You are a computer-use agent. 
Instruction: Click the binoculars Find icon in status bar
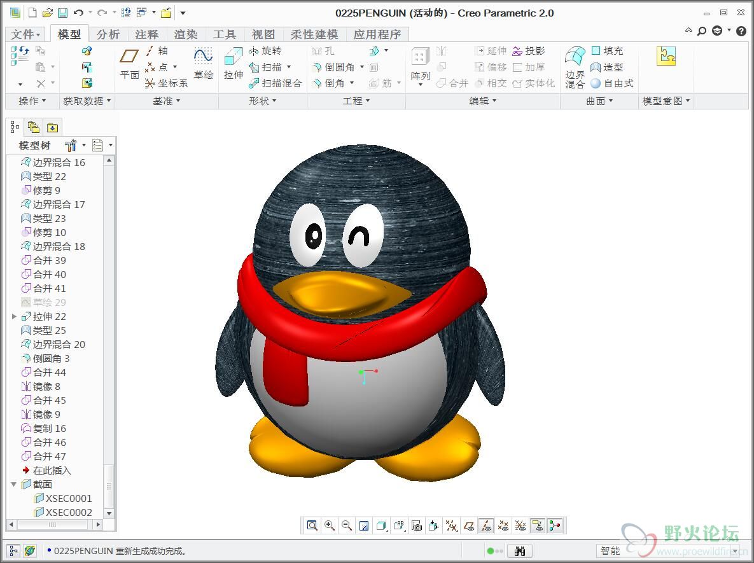click(x=520, y=551)
